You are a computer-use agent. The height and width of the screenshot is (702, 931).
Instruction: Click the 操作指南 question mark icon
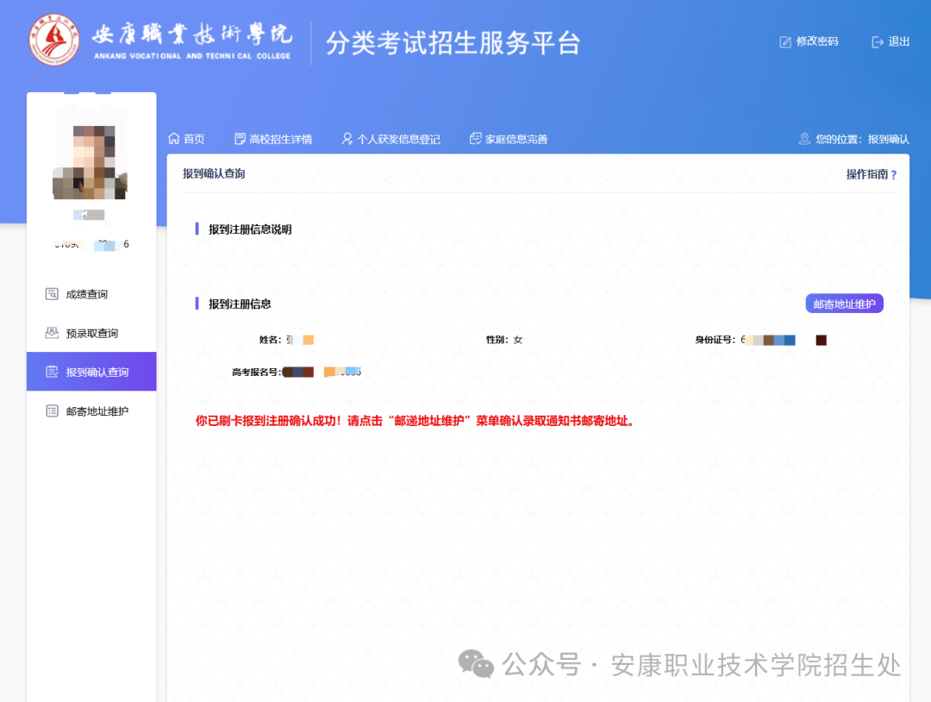(894, 175)
